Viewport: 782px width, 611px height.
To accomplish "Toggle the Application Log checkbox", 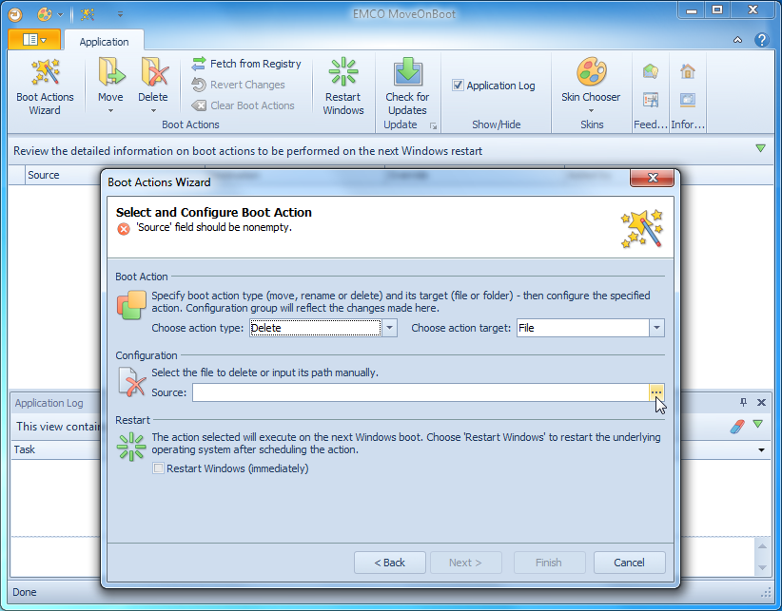I will (x=458, y=86).
